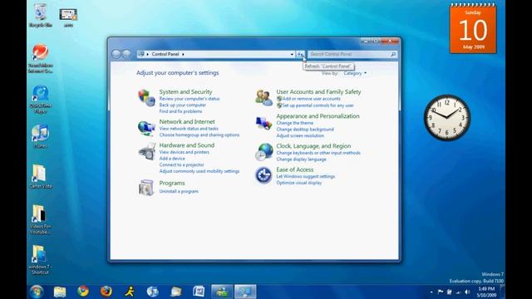Open the User Accounts and Family Safety icon
Image resolution: width=532 pixels, height=299 pixels.
(264, 98)
